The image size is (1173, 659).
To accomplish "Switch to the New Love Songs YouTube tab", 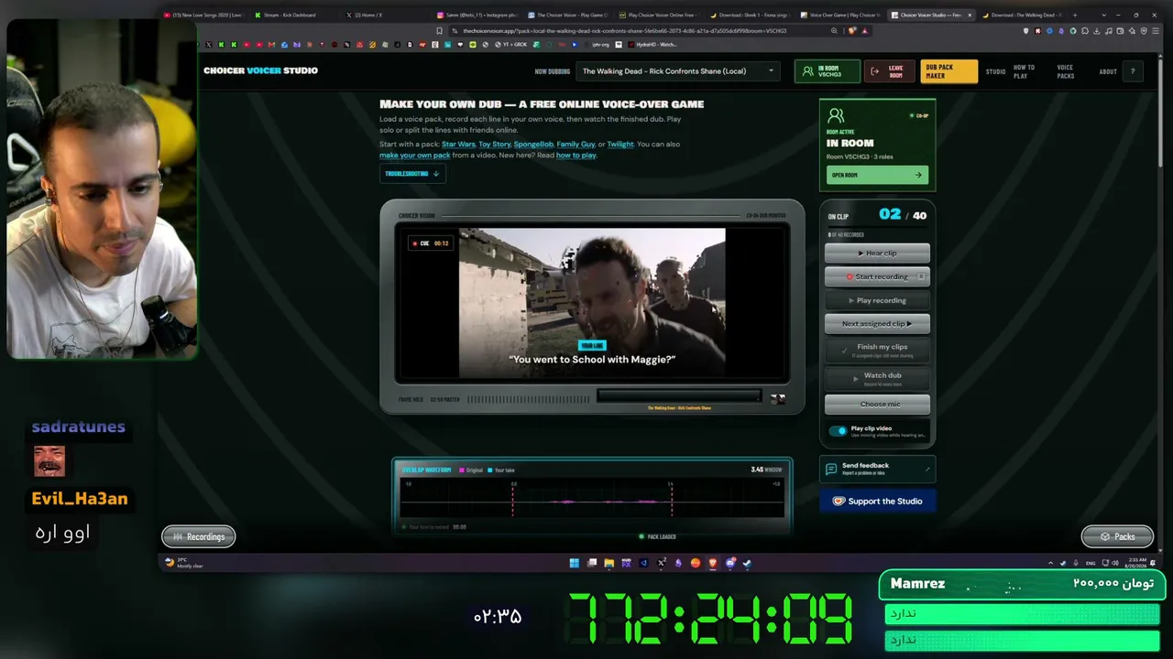I will [x=203, y=15].
